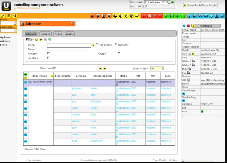Export the address list to spreadsheet
227x163 pixels.
(x=50, y=40)
